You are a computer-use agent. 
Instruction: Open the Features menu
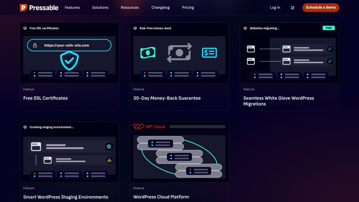pyautogui.click(x=72, y=8)
